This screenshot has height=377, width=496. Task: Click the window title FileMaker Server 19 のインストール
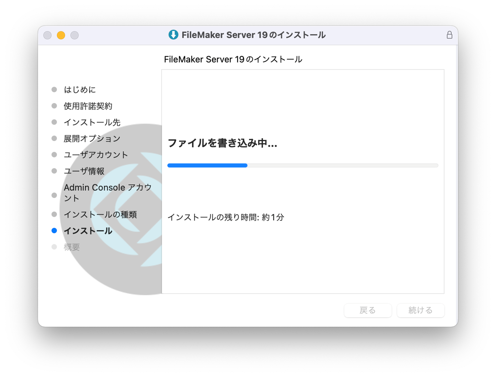(x=254, y=35)
